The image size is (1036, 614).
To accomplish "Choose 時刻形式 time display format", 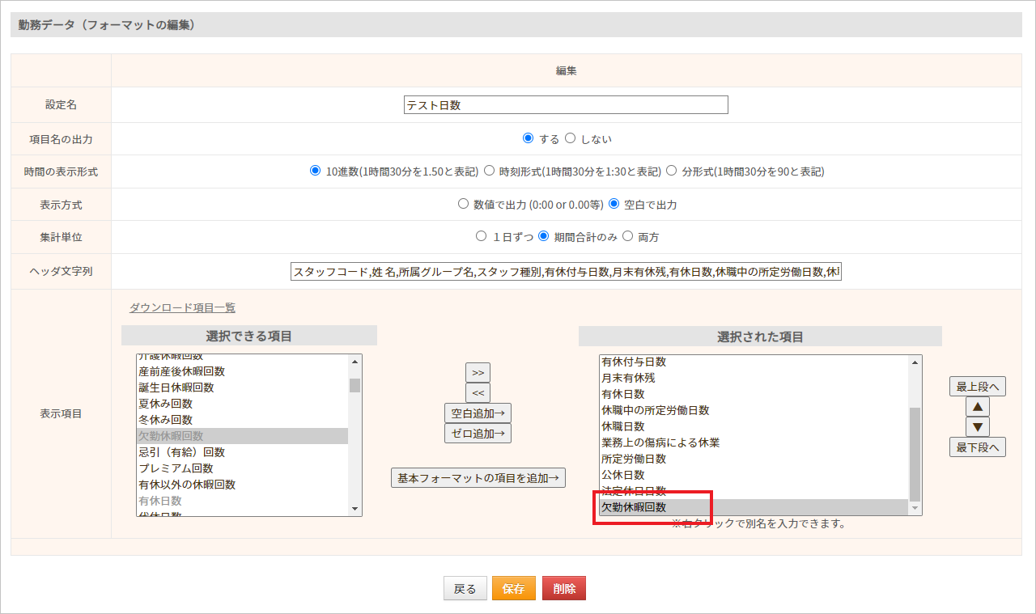I will pyautogui.click(x=490, y=171).
